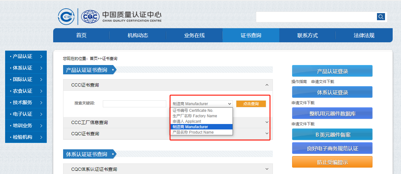Go to 业务在线 in the navigation bar

(x=194, y=35)
